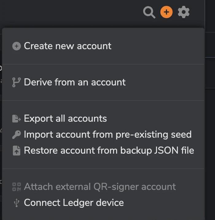Click the USB icon for Ledger

pyautogui.click(x=17, y=203)
